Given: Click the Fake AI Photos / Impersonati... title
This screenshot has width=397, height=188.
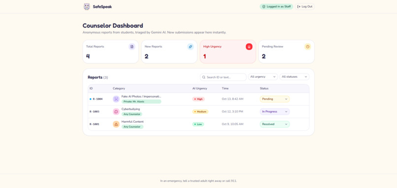Looking at the screenshot, I should 141,96.
